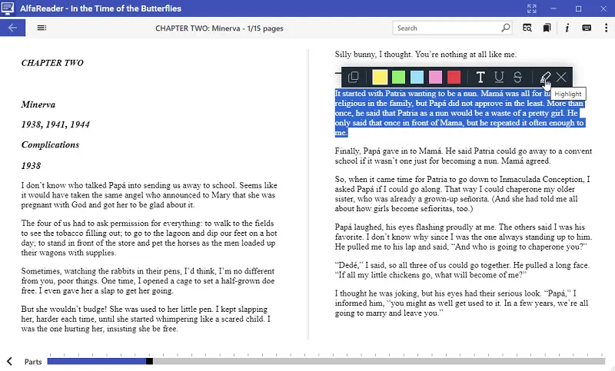This screenshot has width=615, height=371.
Task: Open the bookmarks panel
Action: click(x=547, y=28)
